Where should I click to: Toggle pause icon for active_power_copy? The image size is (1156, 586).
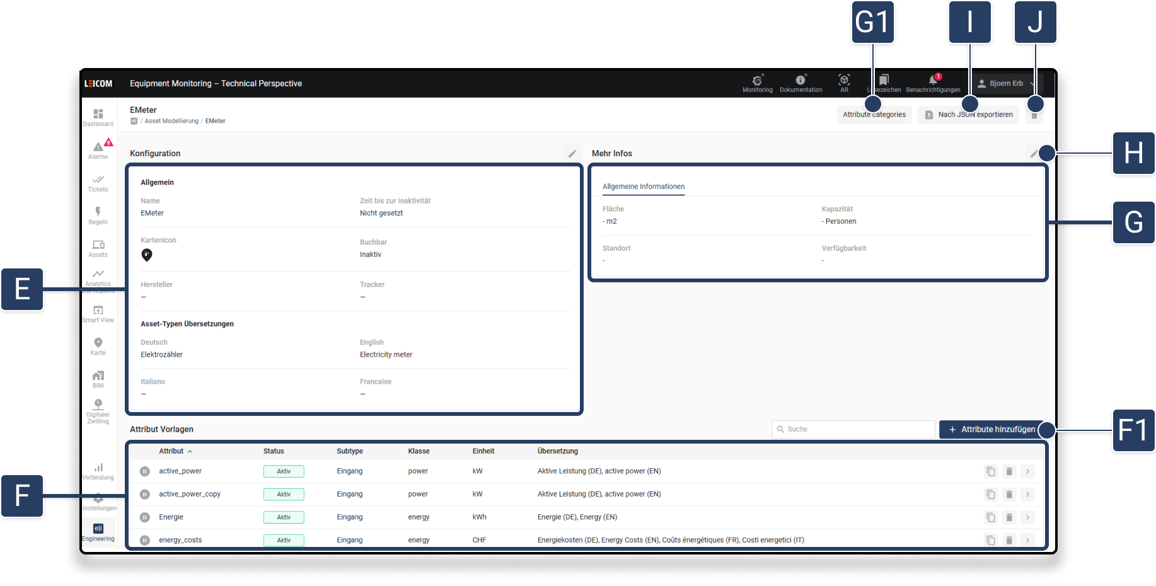(x=145, y=495)
